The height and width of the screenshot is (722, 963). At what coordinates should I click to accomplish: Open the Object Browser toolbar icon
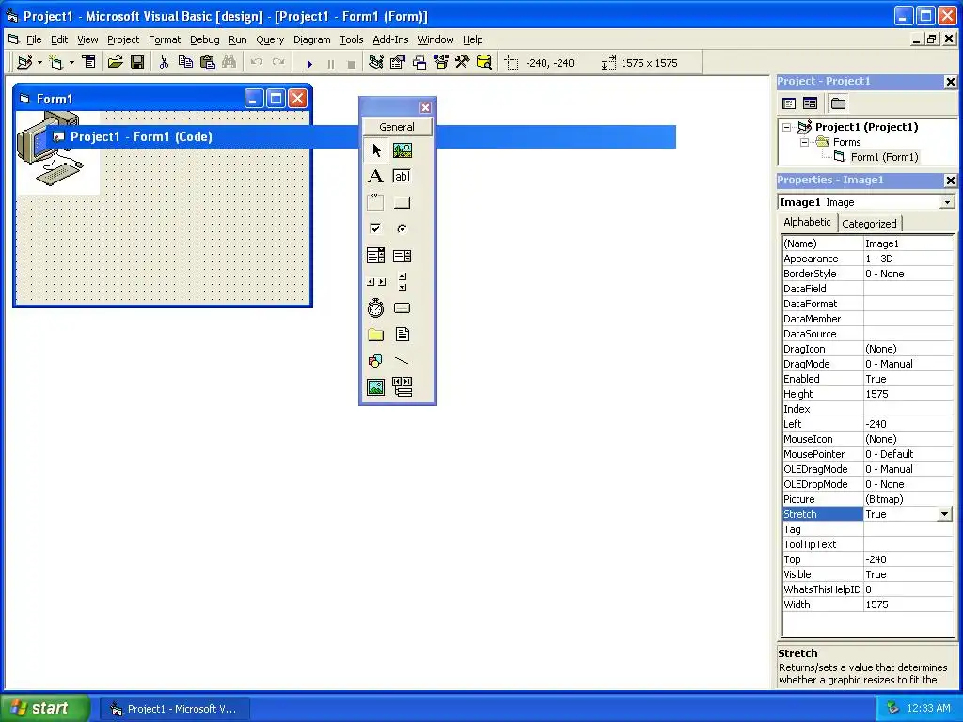[x=441, y=63]
